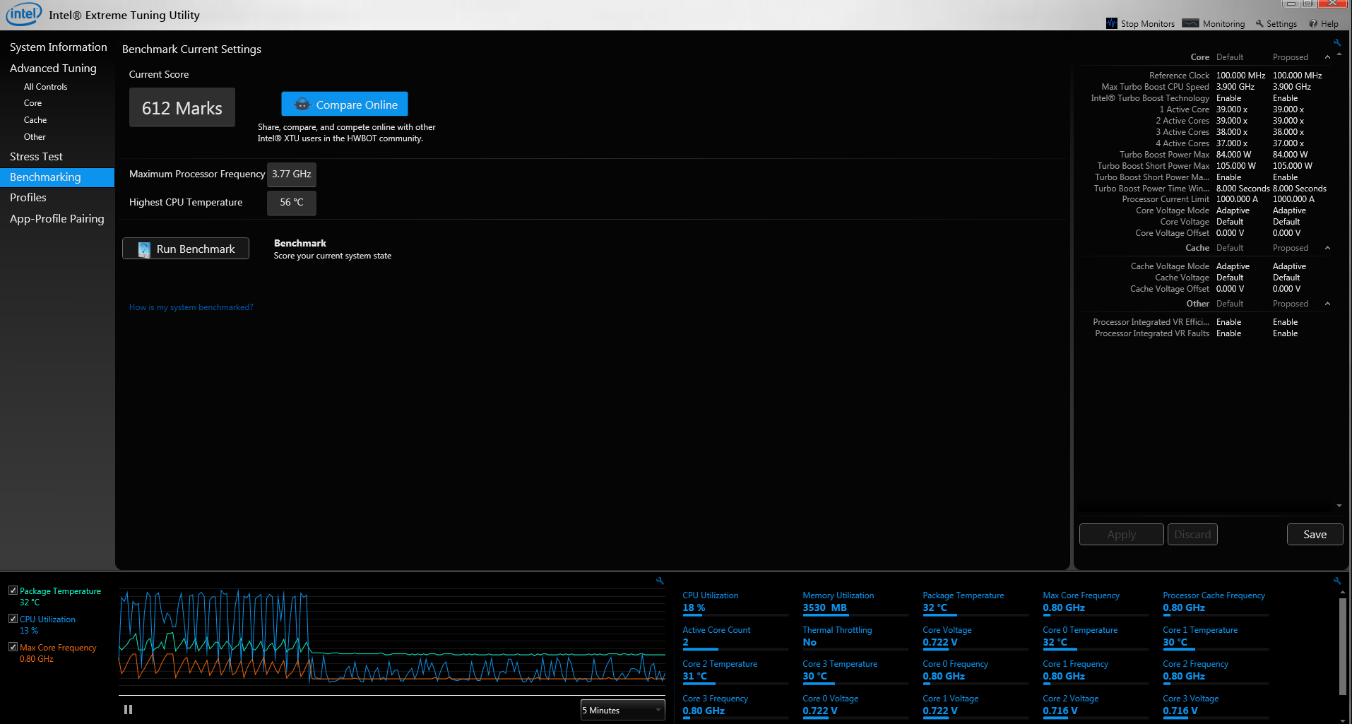Select Cache under Advanced Tuning
The width and height of the screenshot is (1352, 724).
(35, 120)
